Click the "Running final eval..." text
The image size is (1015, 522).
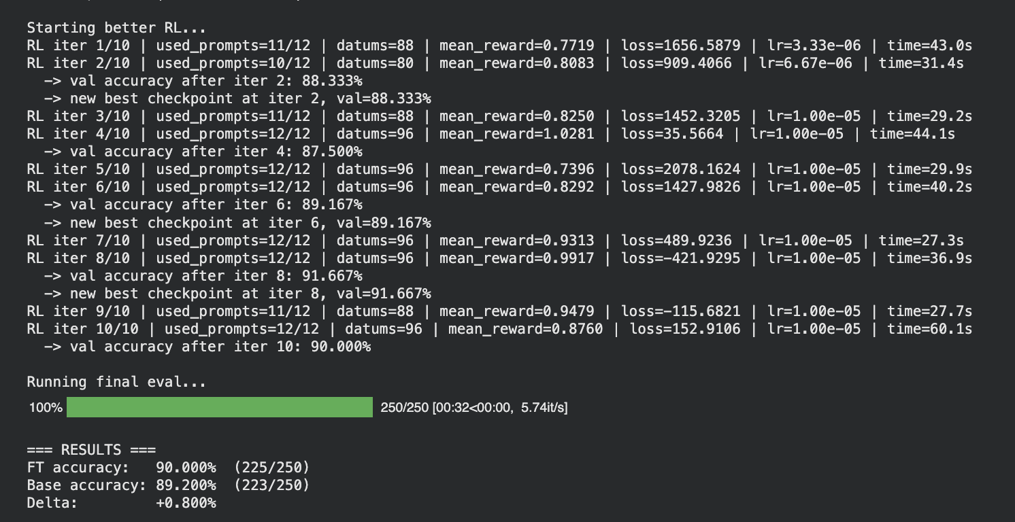[x=116, y=382]
